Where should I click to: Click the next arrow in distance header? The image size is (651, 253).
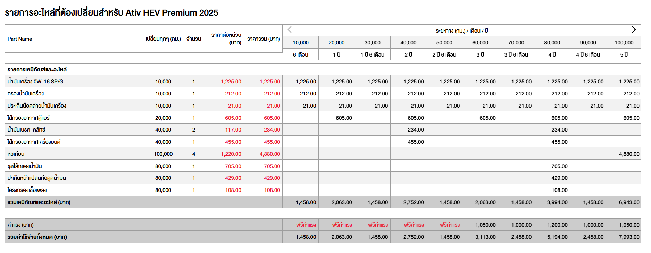click(x=634, y=30)
